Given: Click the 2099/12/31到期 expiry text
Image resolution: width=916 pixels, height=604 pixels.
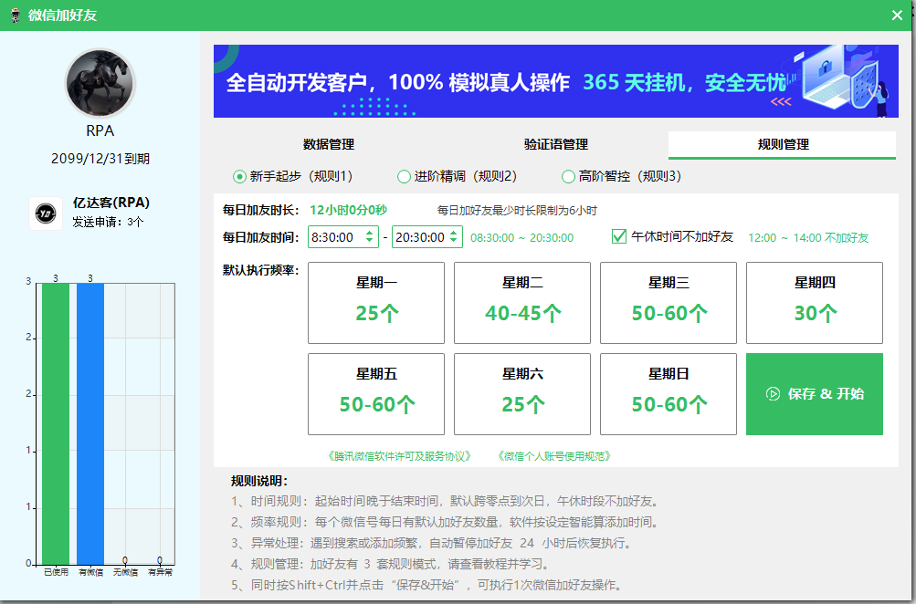Looking at the screenshot, I should (x=100, y=159).
